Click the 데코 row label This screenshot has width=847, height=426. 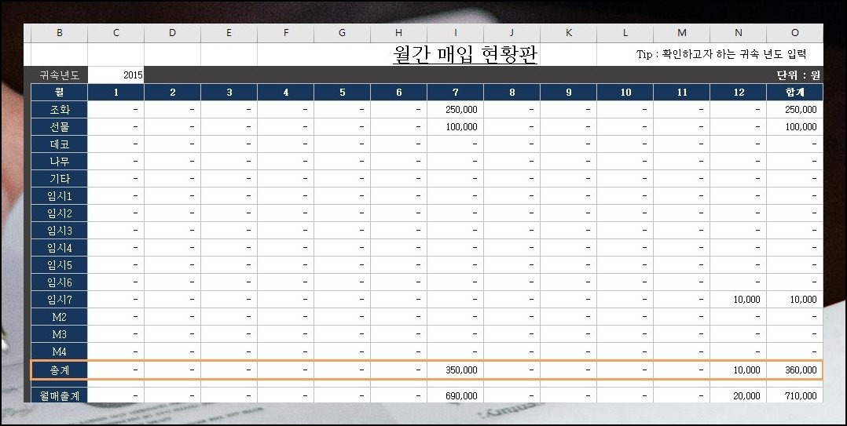pyautogui.click(x=60, y=144)
